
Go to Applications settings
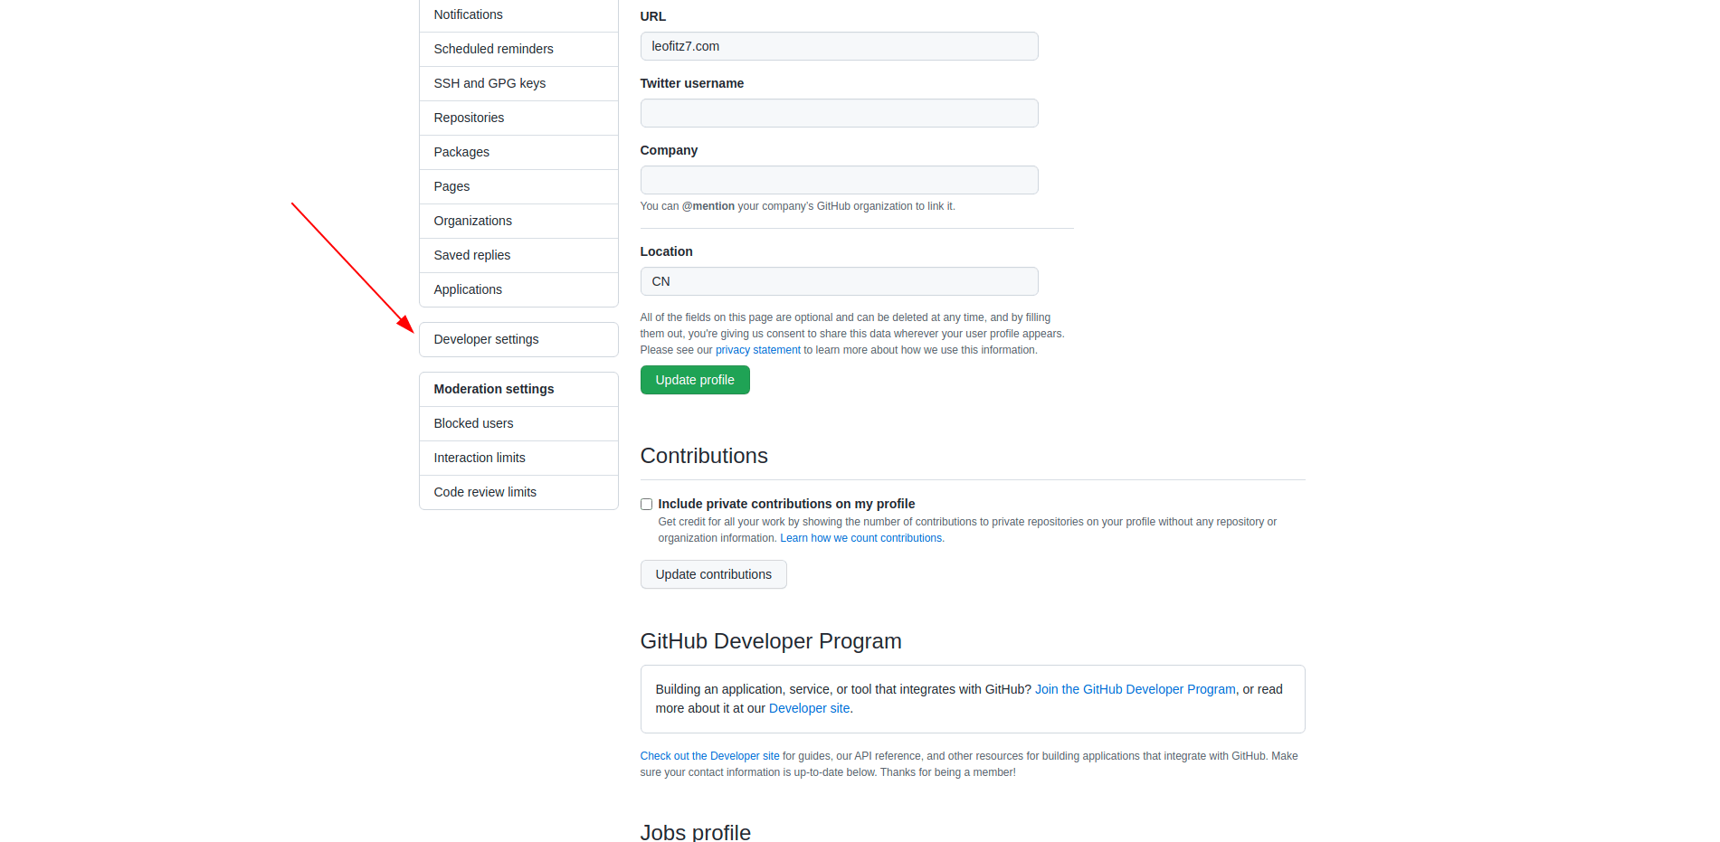[x=468, y=289]
